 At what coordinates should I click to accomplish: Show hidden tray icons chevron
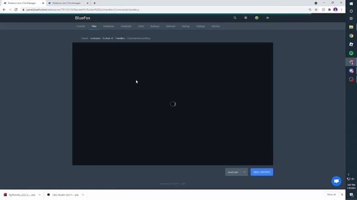349,174
